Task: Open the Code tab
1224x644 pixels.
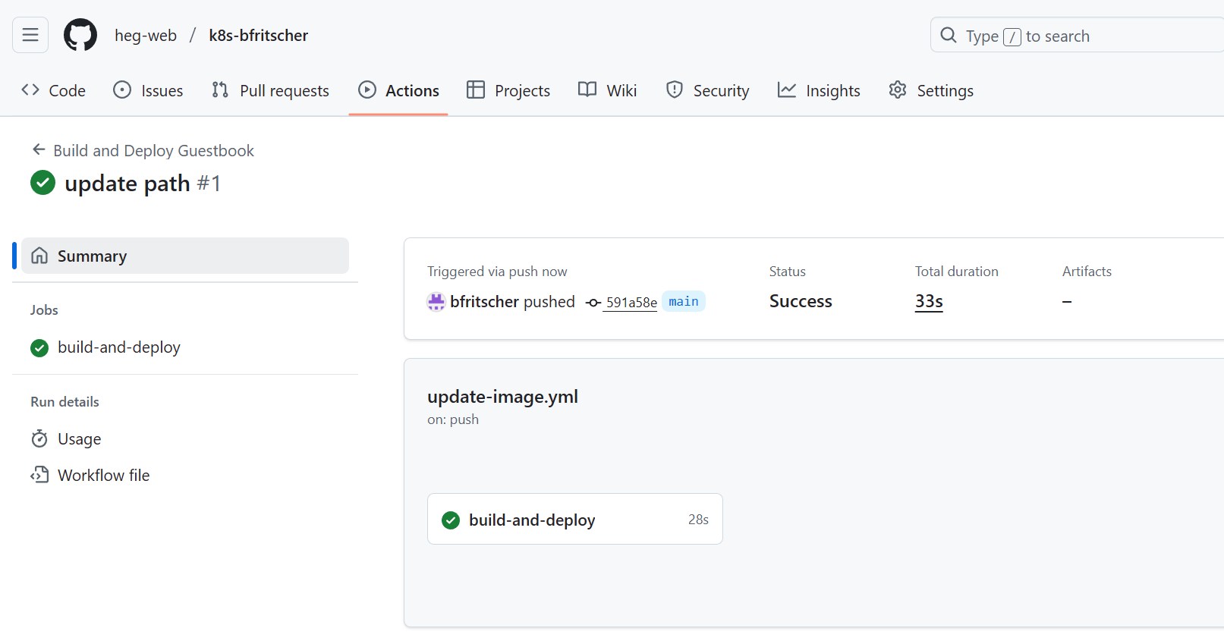Action: pos(54,91)
